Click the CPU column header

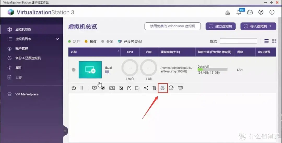(x=130, y=52)
